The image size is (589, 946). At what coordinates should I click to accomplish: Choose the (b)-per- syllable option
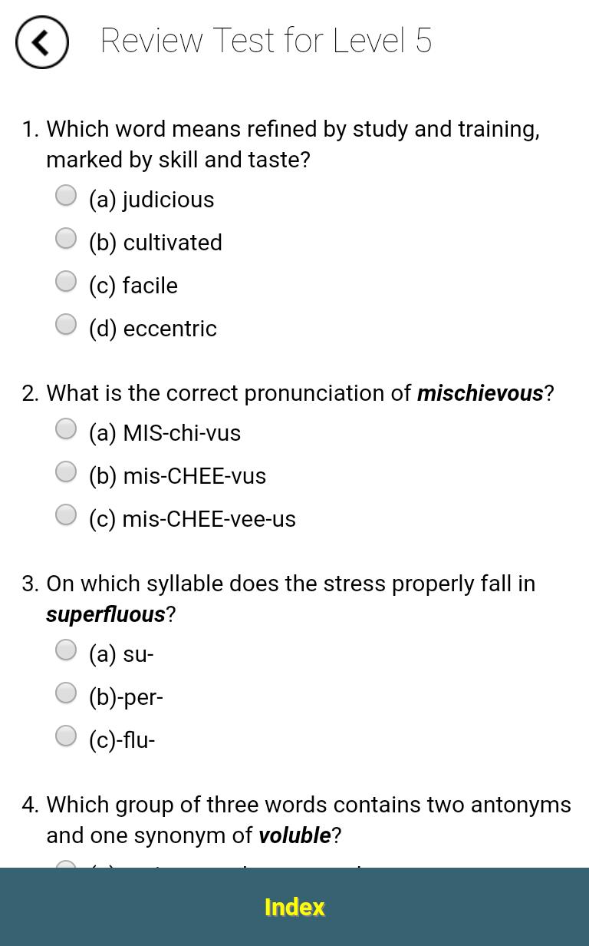pyautogui.click(x=66, y=693)
